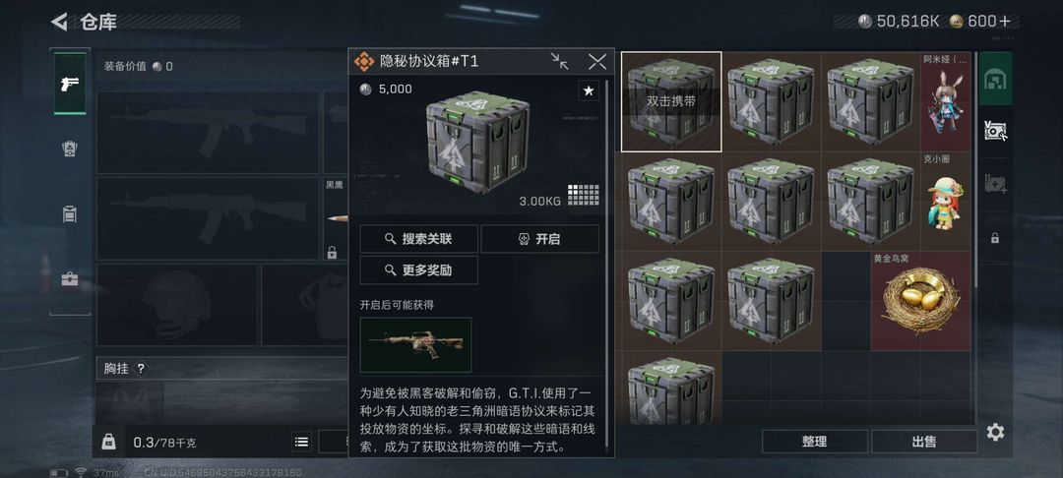Open settings with the gear icon
The image size is (1063, 478).
pyautogui.click(x=995, y=432)
